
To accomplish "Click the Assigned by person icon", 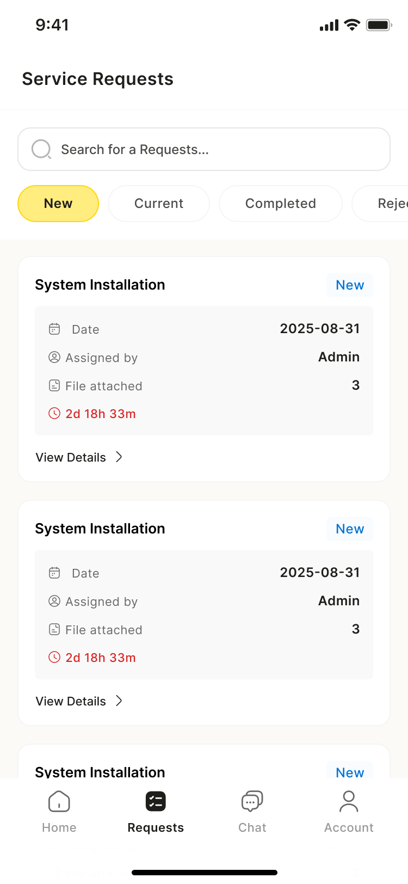I will (x=54, y=357).
